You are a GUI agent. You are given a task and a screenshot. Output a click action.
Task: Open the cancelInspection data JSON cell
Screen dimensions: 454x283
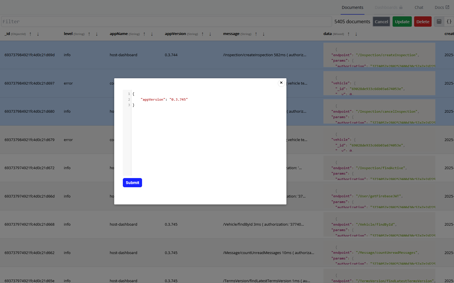[x=379, y=111]
